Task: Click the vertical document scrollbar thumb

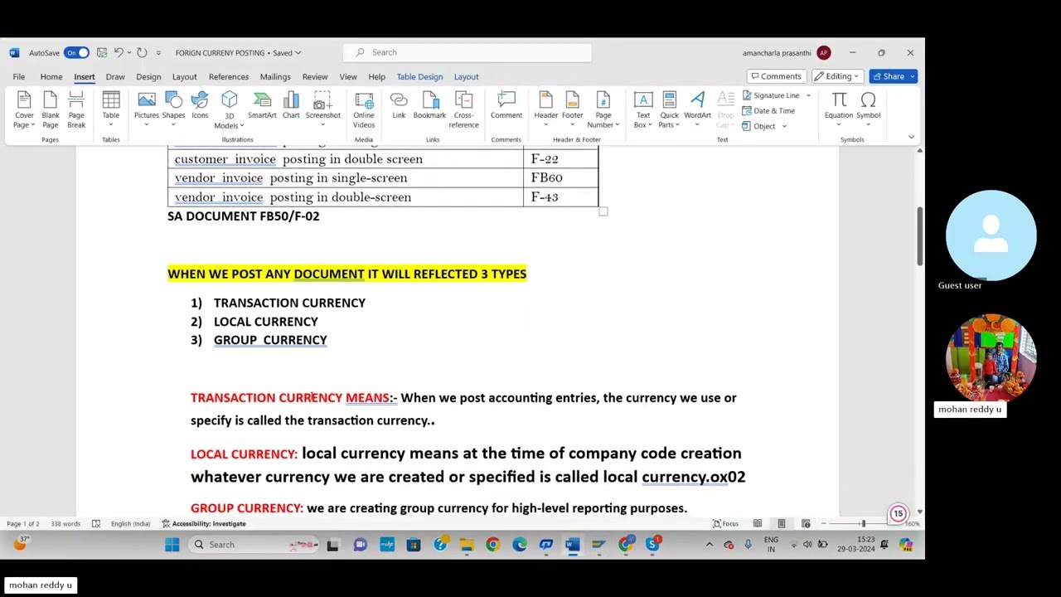Action: (x=919, y=236)
